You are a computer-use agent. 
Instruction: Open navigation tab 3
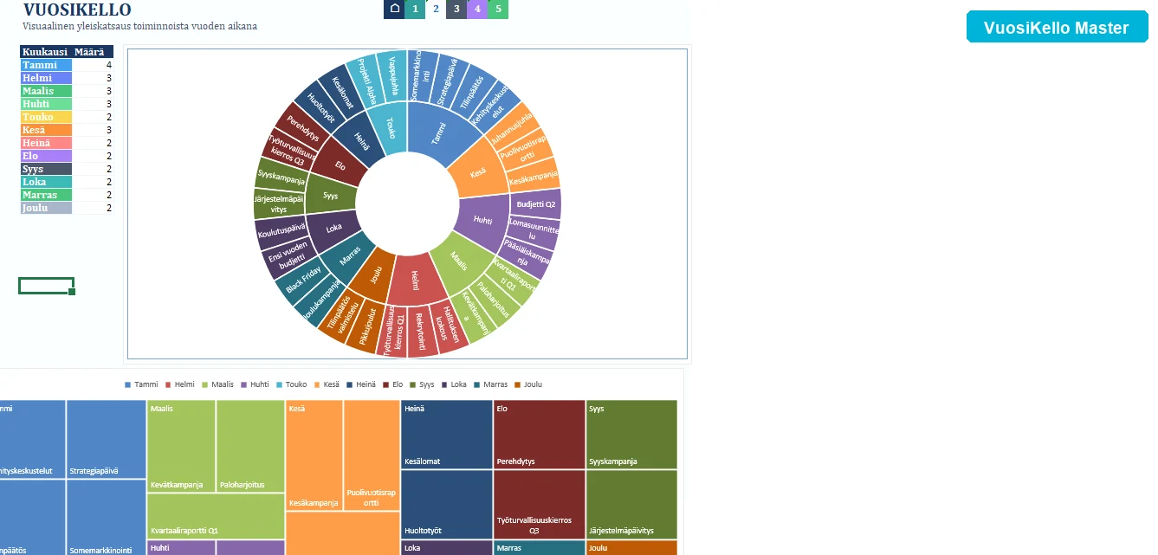click(456, 9)
